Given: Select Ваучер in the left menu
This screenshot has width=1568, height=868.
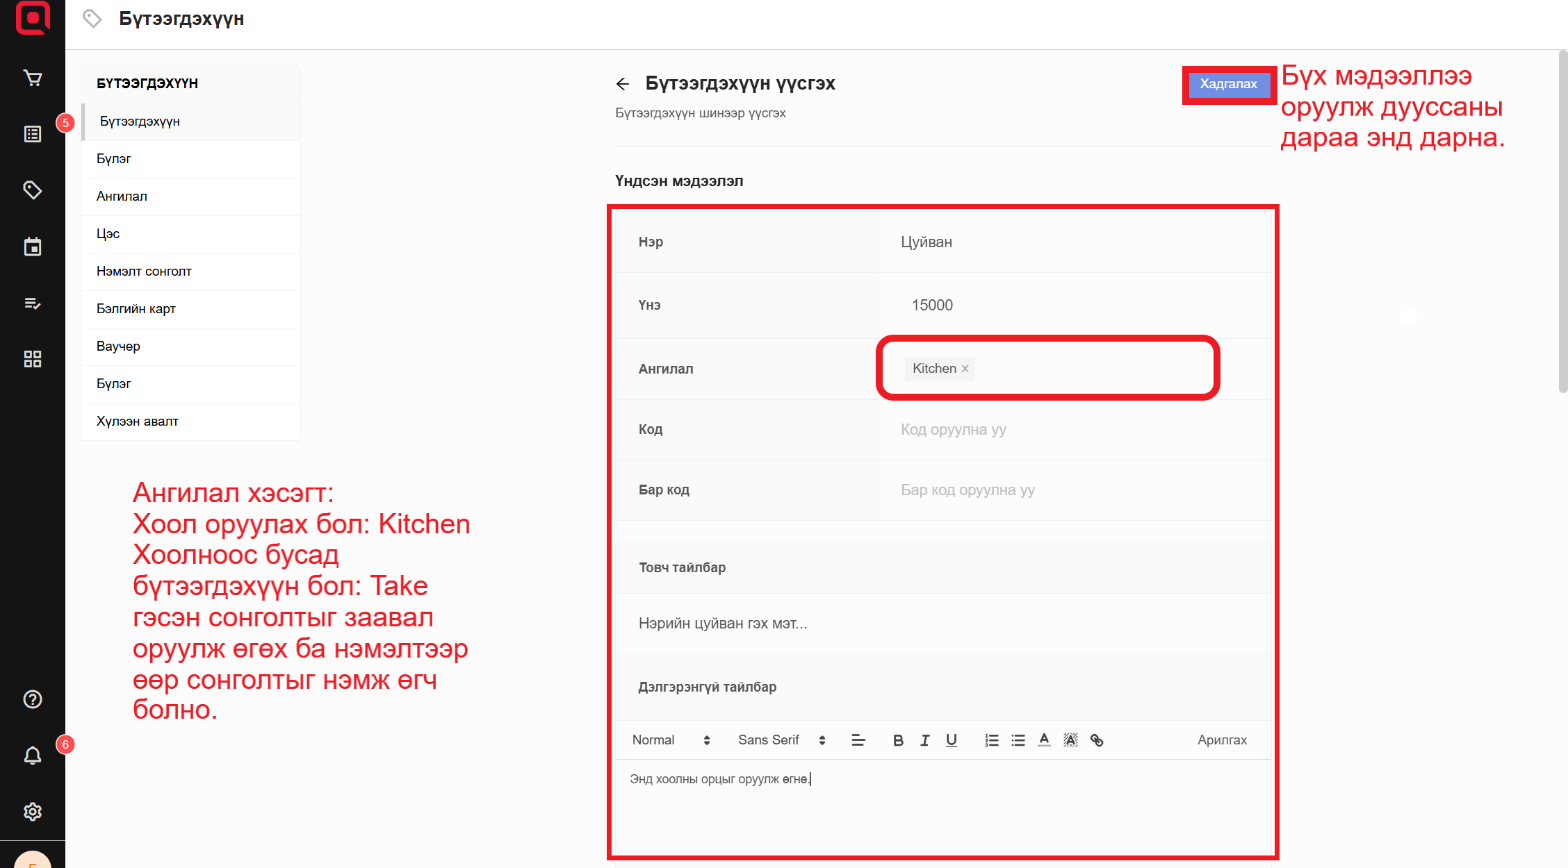Looking at the screenshot, I should click(x=118, y=347).
